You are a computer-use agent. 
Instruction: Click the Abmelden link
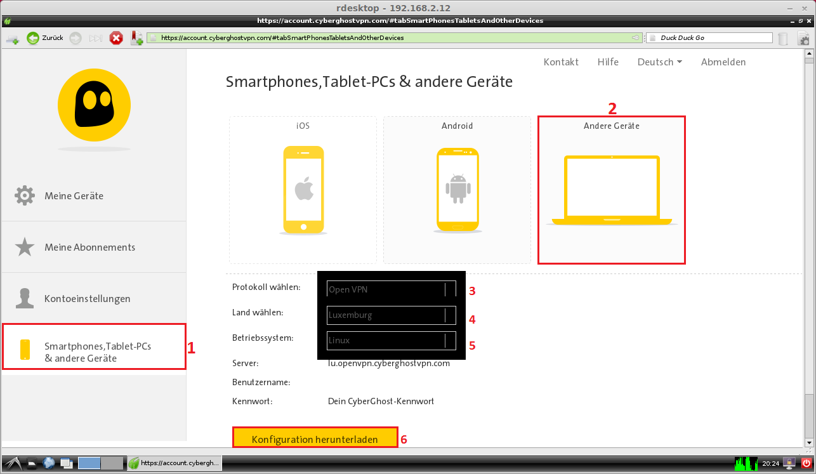tap(723, 62)
